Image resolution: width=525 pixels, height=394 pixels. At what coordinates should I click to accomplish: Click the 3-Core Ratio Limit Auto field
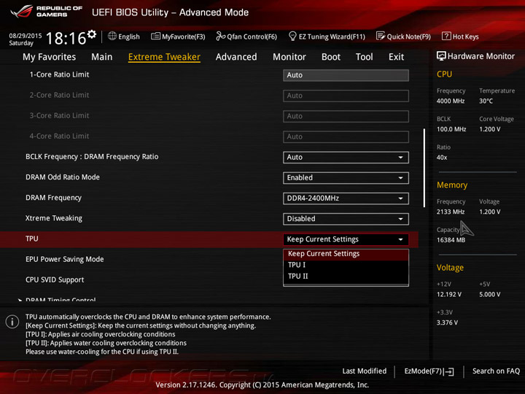(x=346, y=116)
